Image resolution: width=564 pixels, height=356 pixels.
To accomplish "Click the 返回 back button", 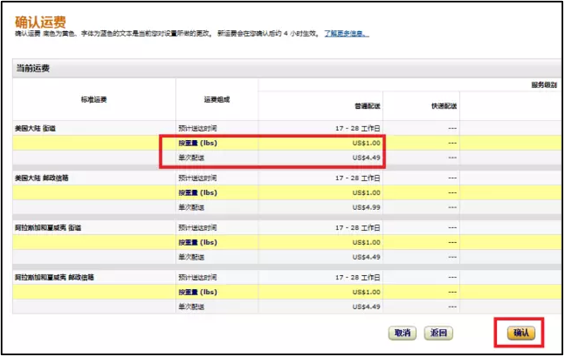I will click(x=439, y=333).
